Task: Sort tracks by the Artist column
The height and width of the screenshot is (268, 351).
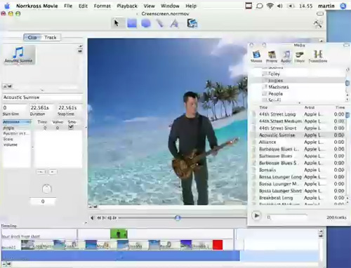Action: (310, 107)
